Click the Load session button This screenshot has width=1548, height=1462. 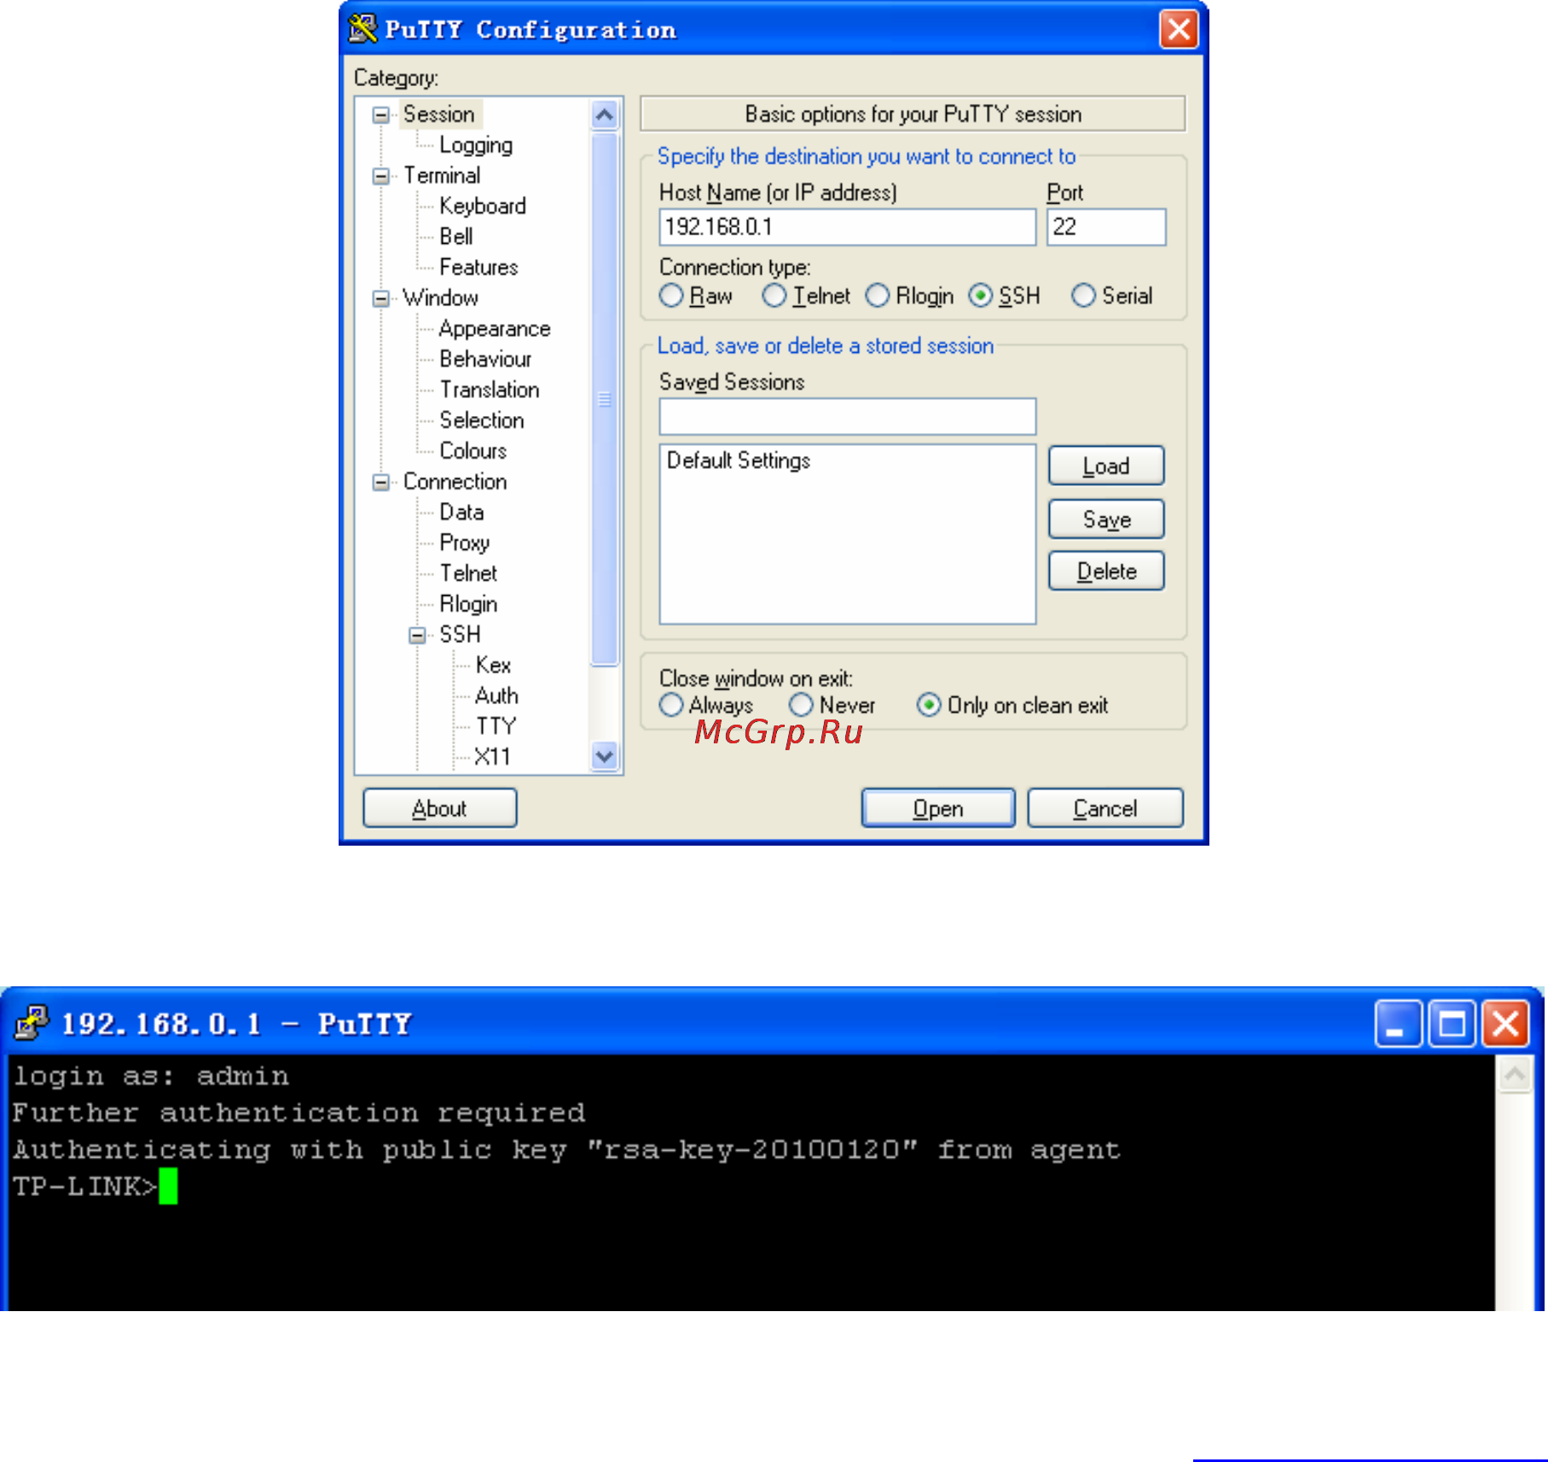coord(1106,465)
